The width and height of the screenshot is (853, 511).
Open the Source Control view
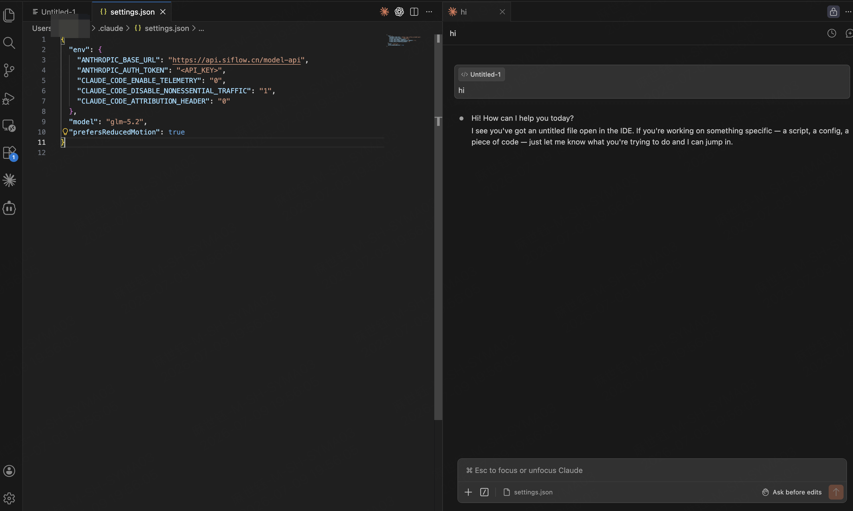click(x=9, y=70)
